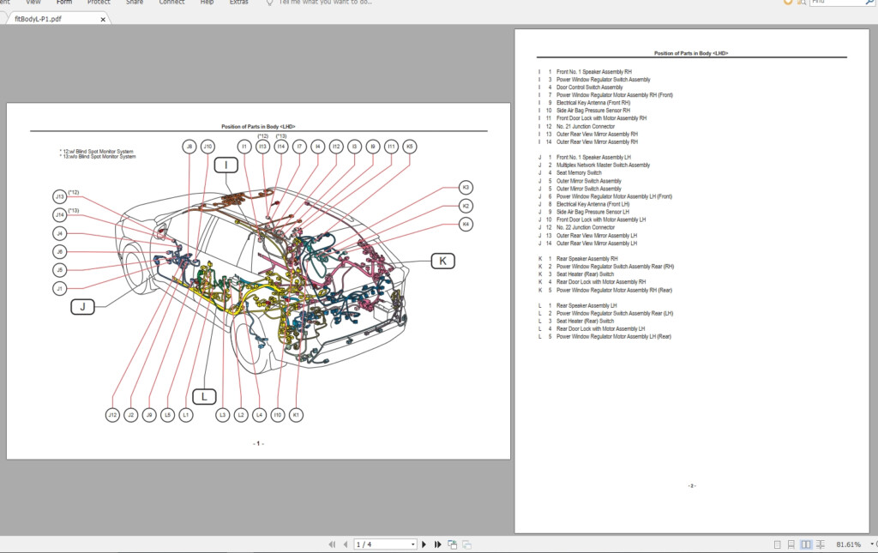The height and width of the screenshot is (553, 878).
Task: Click the K3 connector callout circle
Action: tap(466, 188)
